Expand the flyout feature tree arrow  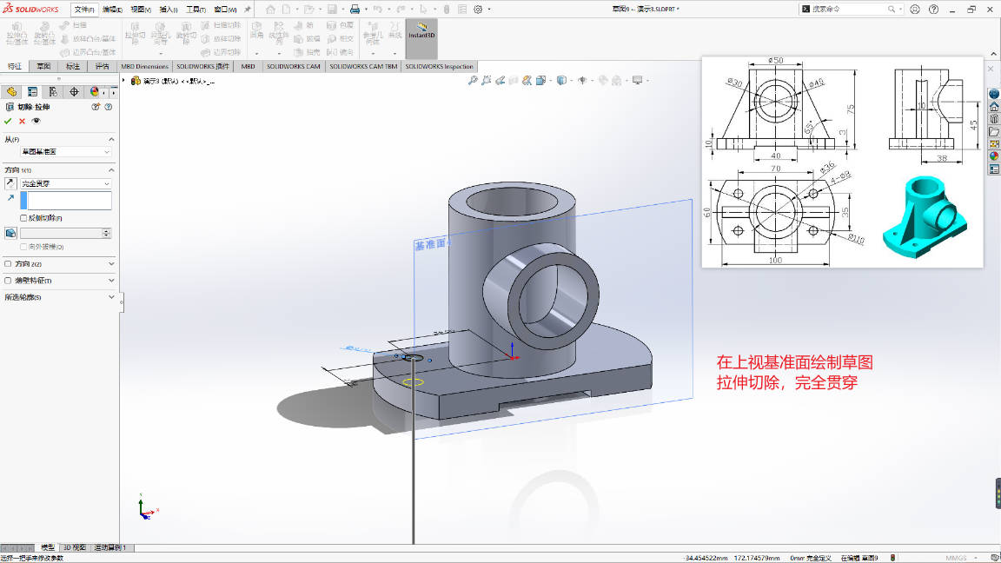(x=124, y=81)
